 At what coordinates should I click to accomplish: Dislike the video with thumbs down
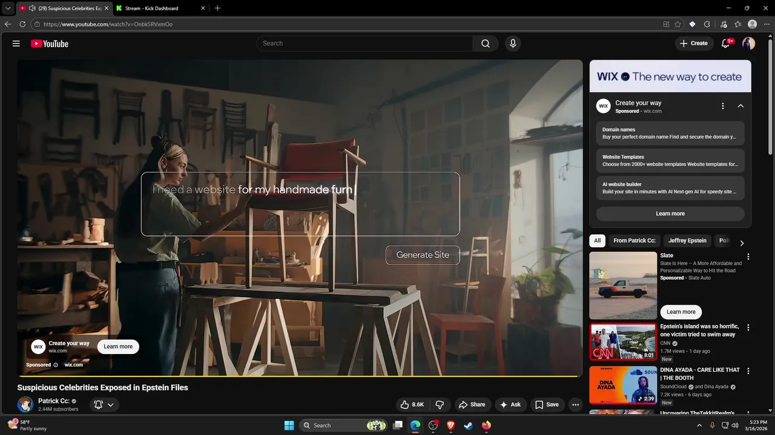[x=440, y=405]
